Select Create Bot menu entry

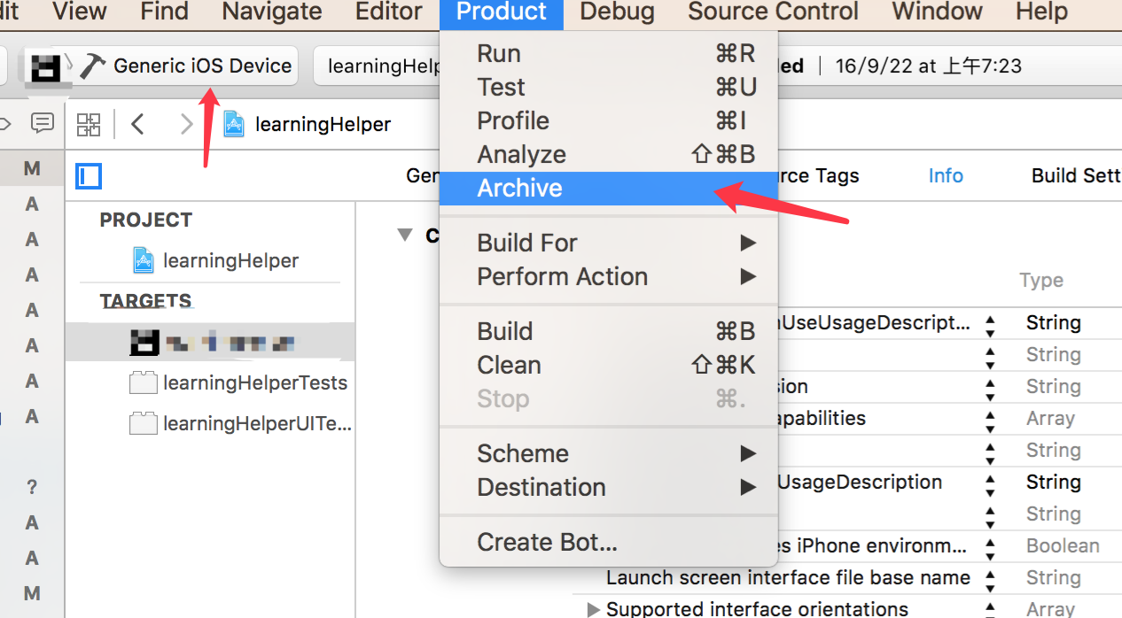coord(547,542)
